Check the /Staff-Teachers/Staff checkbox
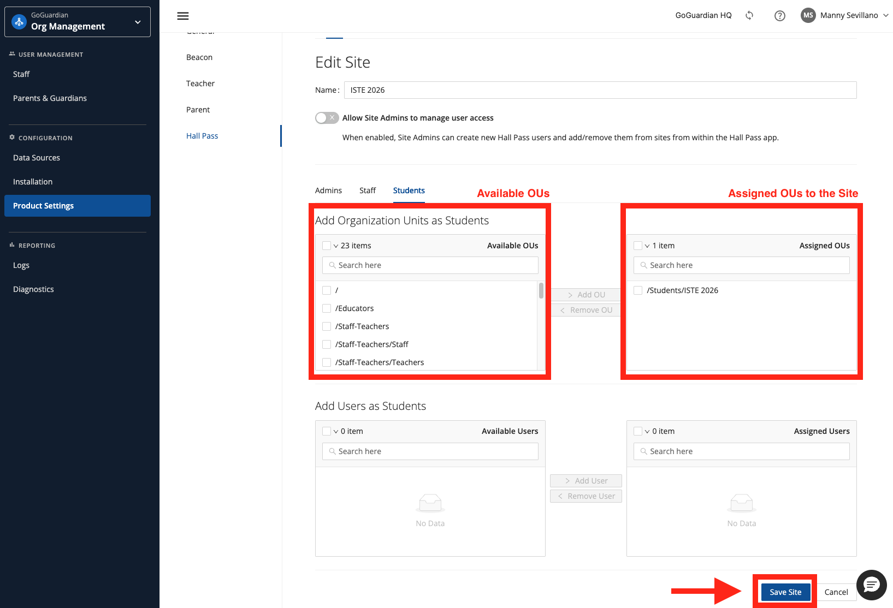 327,344
